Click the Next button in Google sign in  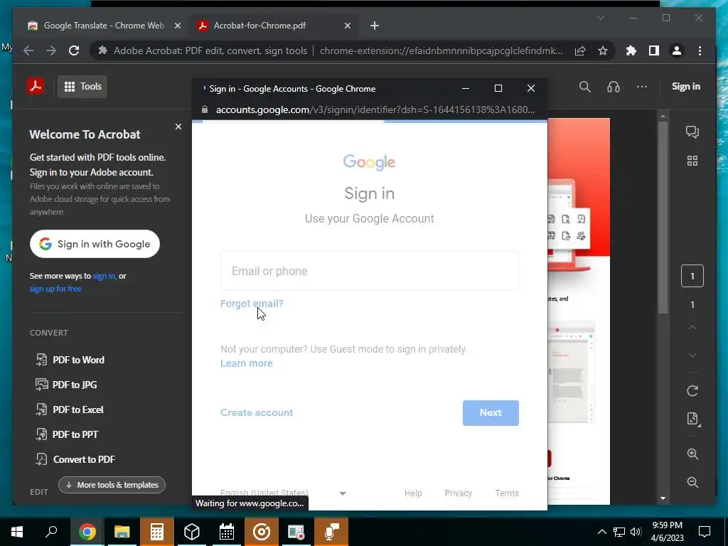(491, 413)
